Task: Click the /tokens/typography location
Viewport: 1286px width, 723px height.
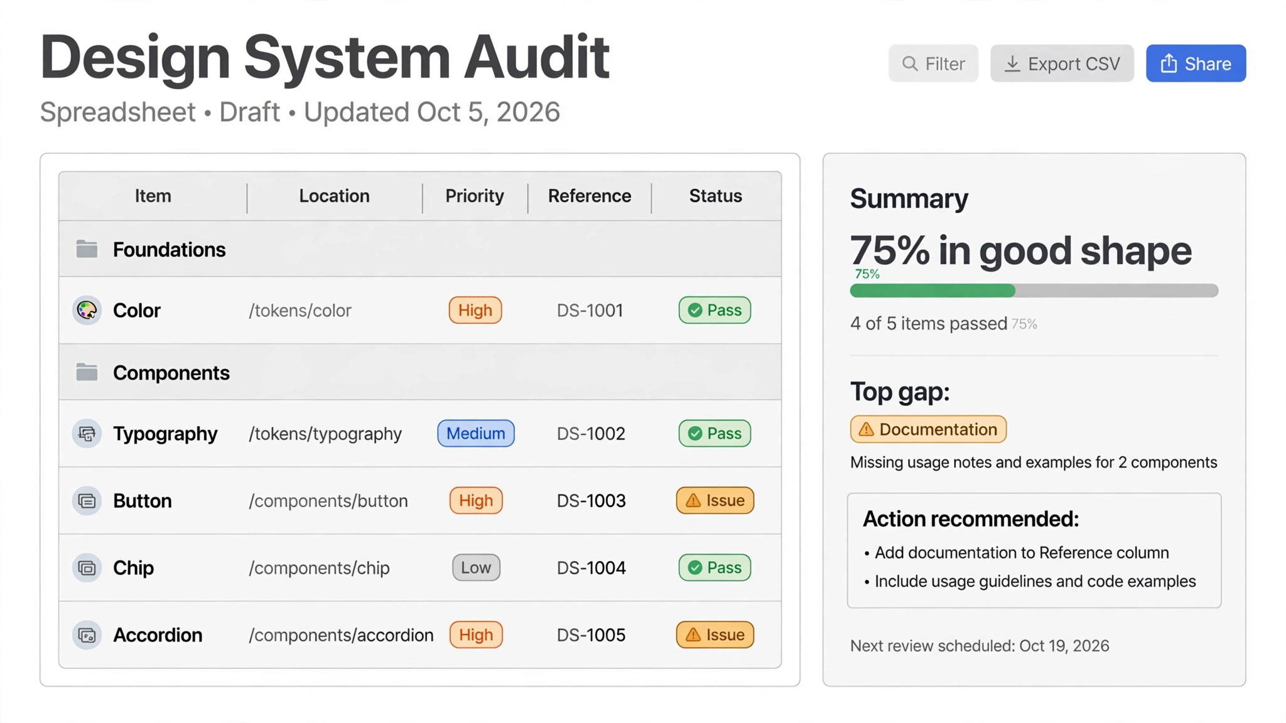Action: pyautogui.click(x=325, y=434)
